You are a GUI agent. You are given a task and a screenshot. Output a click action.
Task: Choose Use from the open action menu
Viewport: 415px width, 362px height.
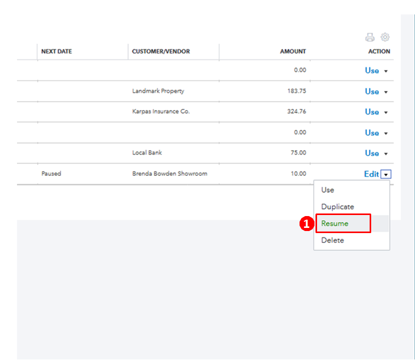pos(352,190)
